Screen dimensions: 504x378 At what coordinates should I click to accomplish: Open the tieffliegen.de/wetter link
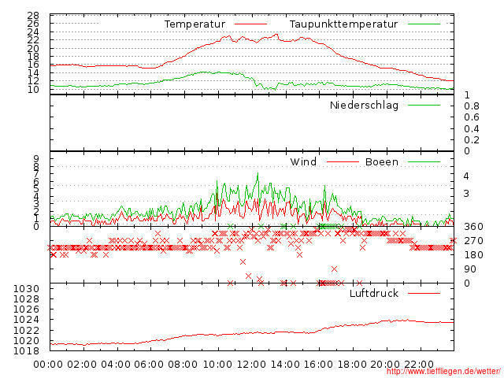443,372
